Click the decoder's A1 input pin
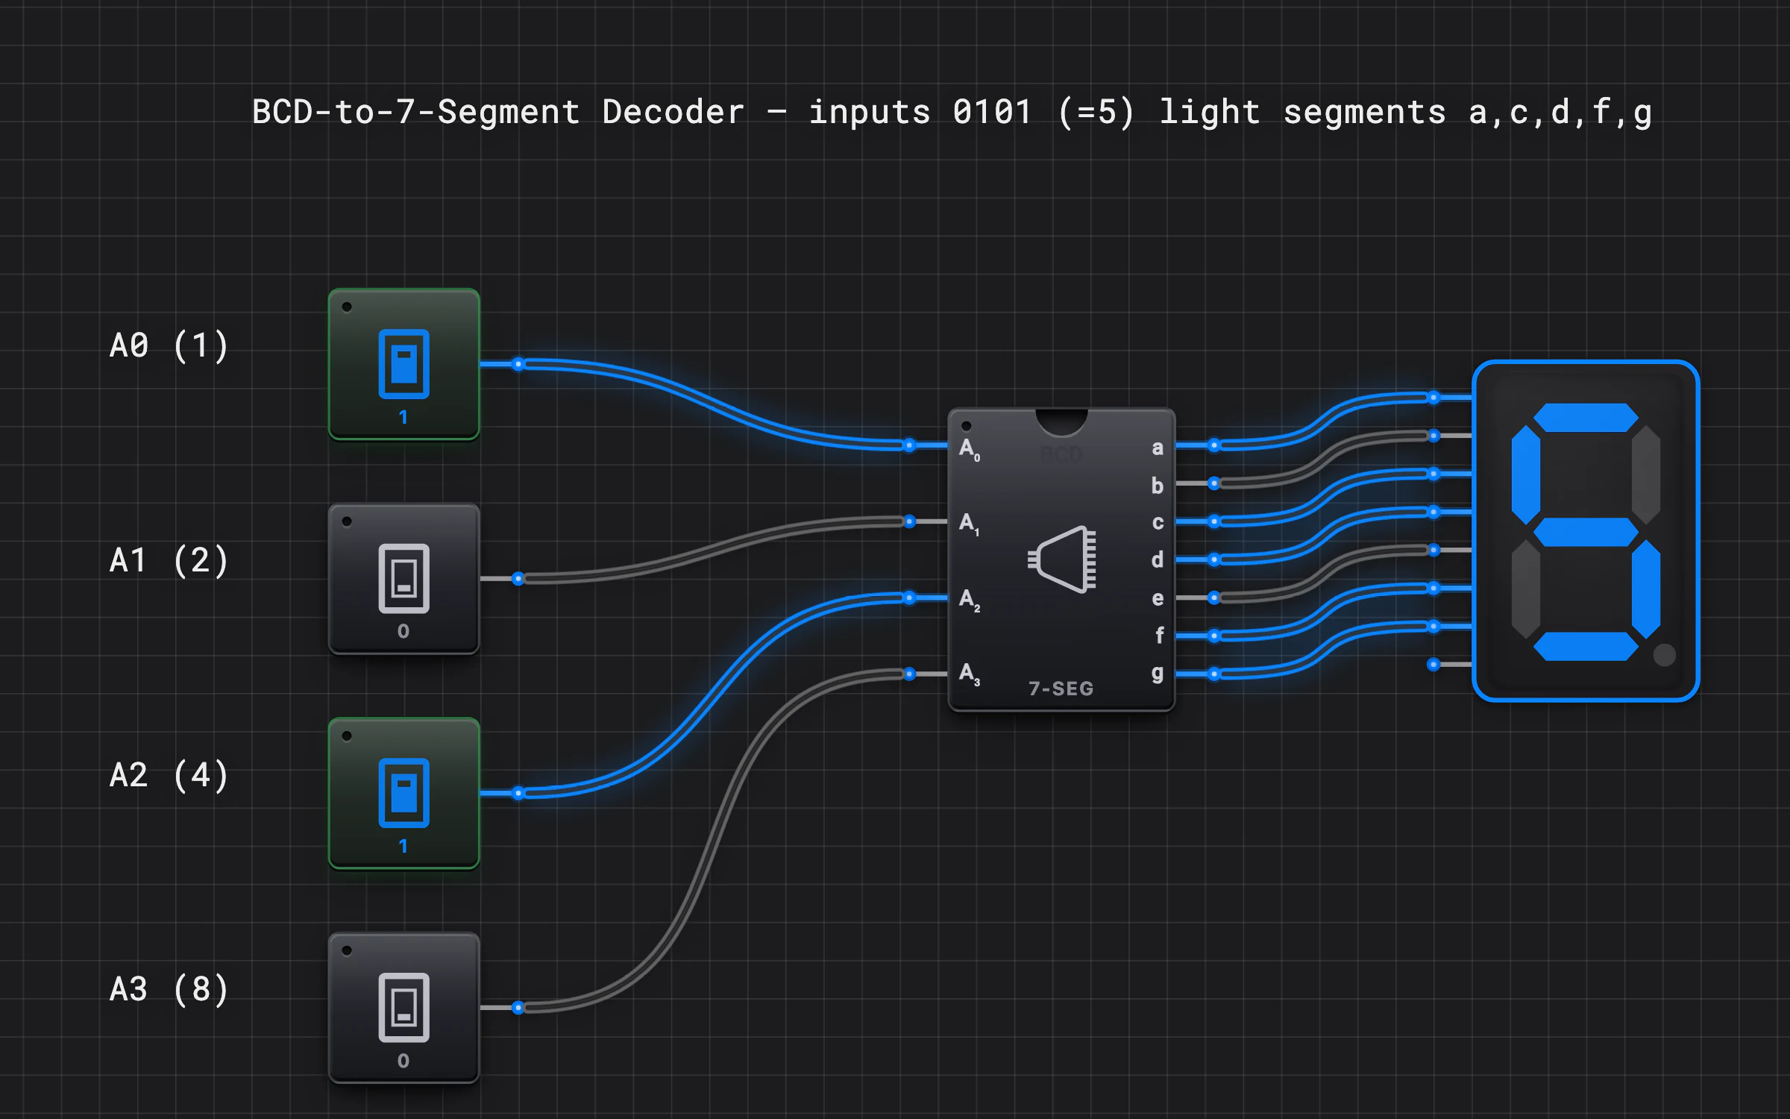Viewport: 1790px width, 1119px height. point(909,521)
